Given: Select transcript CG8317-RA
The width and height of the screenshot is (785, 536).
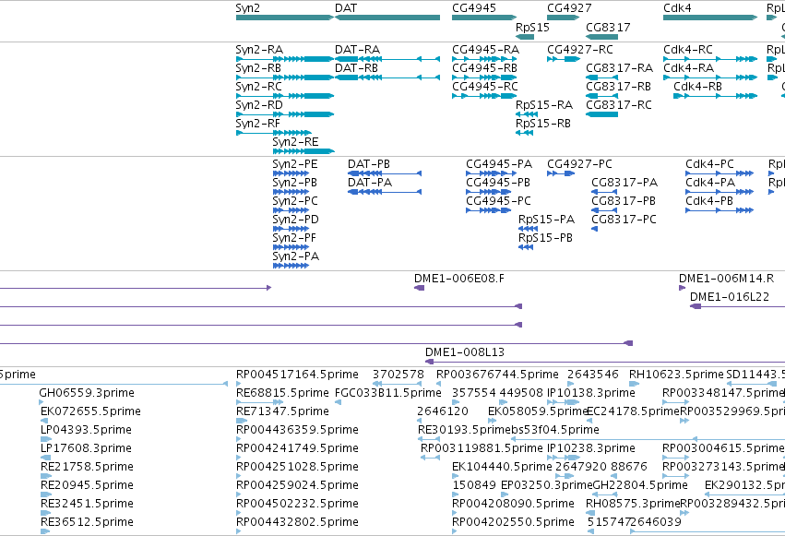Looking at the screenshot, I should point(601,77).
